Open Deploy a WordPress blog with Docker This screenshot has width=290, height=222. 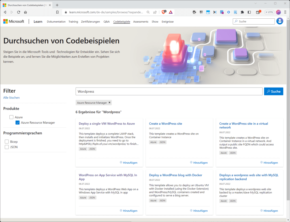[176, 175]
